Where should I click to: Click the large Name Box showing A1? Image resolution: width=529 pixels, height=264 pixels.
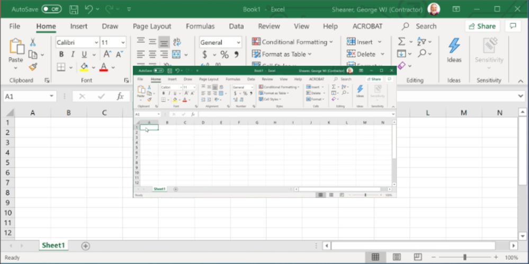point(25,96)
